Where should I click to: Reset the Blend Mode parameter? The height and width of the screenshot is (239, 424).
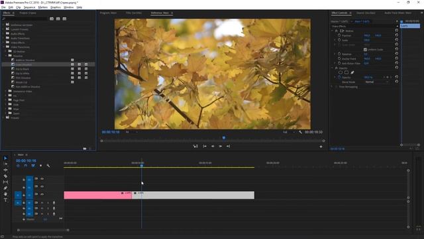[396, 82]
